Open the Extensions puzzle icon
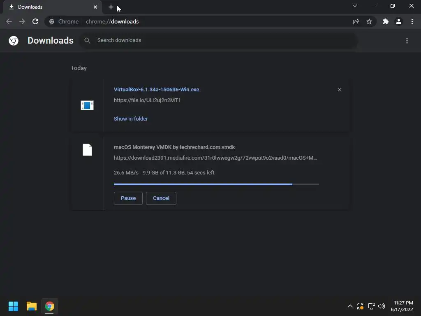421x316 pixels. 386,21
